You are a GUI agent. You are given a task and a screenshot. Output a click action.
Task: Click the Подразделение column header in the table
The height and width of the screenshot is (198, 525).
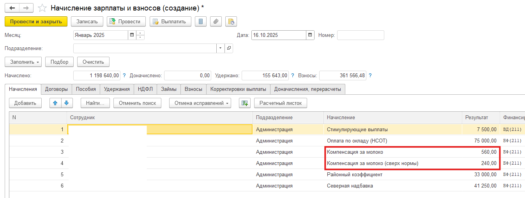click(288, 117)
